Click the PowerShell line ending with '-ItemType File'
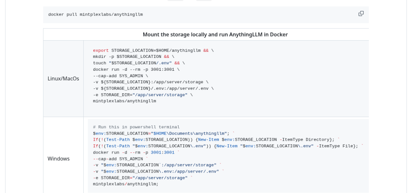This screenshot has width=412, height=193. tap(228, 146)
